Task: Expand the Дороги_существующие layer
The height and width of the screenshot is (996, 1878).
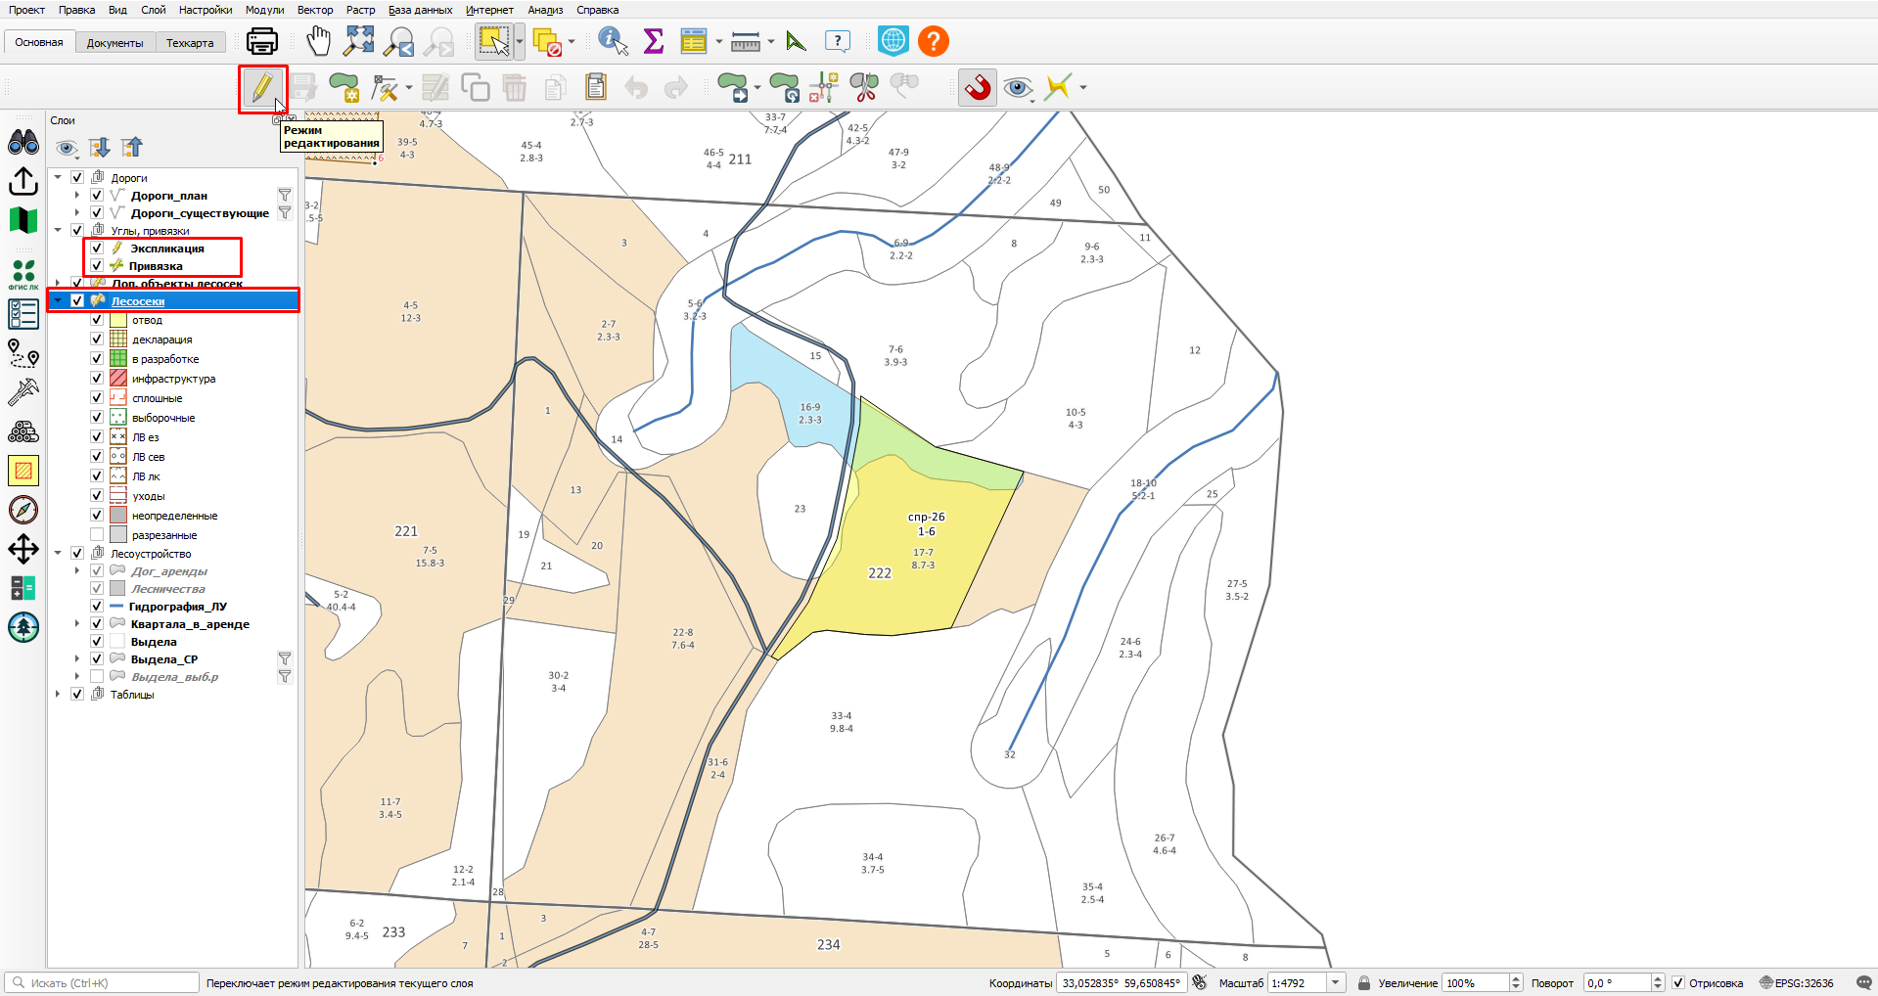Action: click(77, 212)
